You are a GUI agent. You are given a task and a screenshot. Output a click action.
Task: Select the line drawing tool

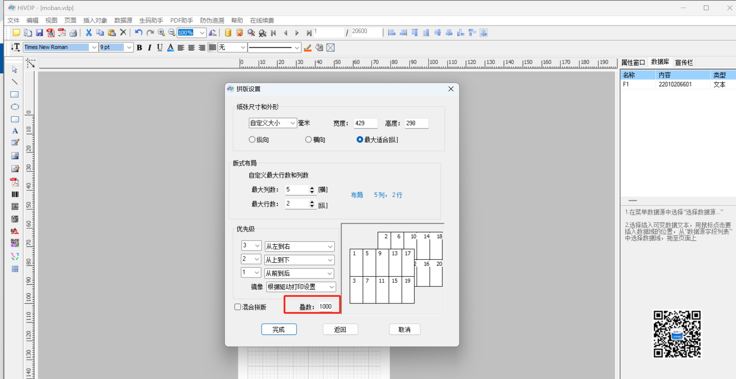point(15,82)
